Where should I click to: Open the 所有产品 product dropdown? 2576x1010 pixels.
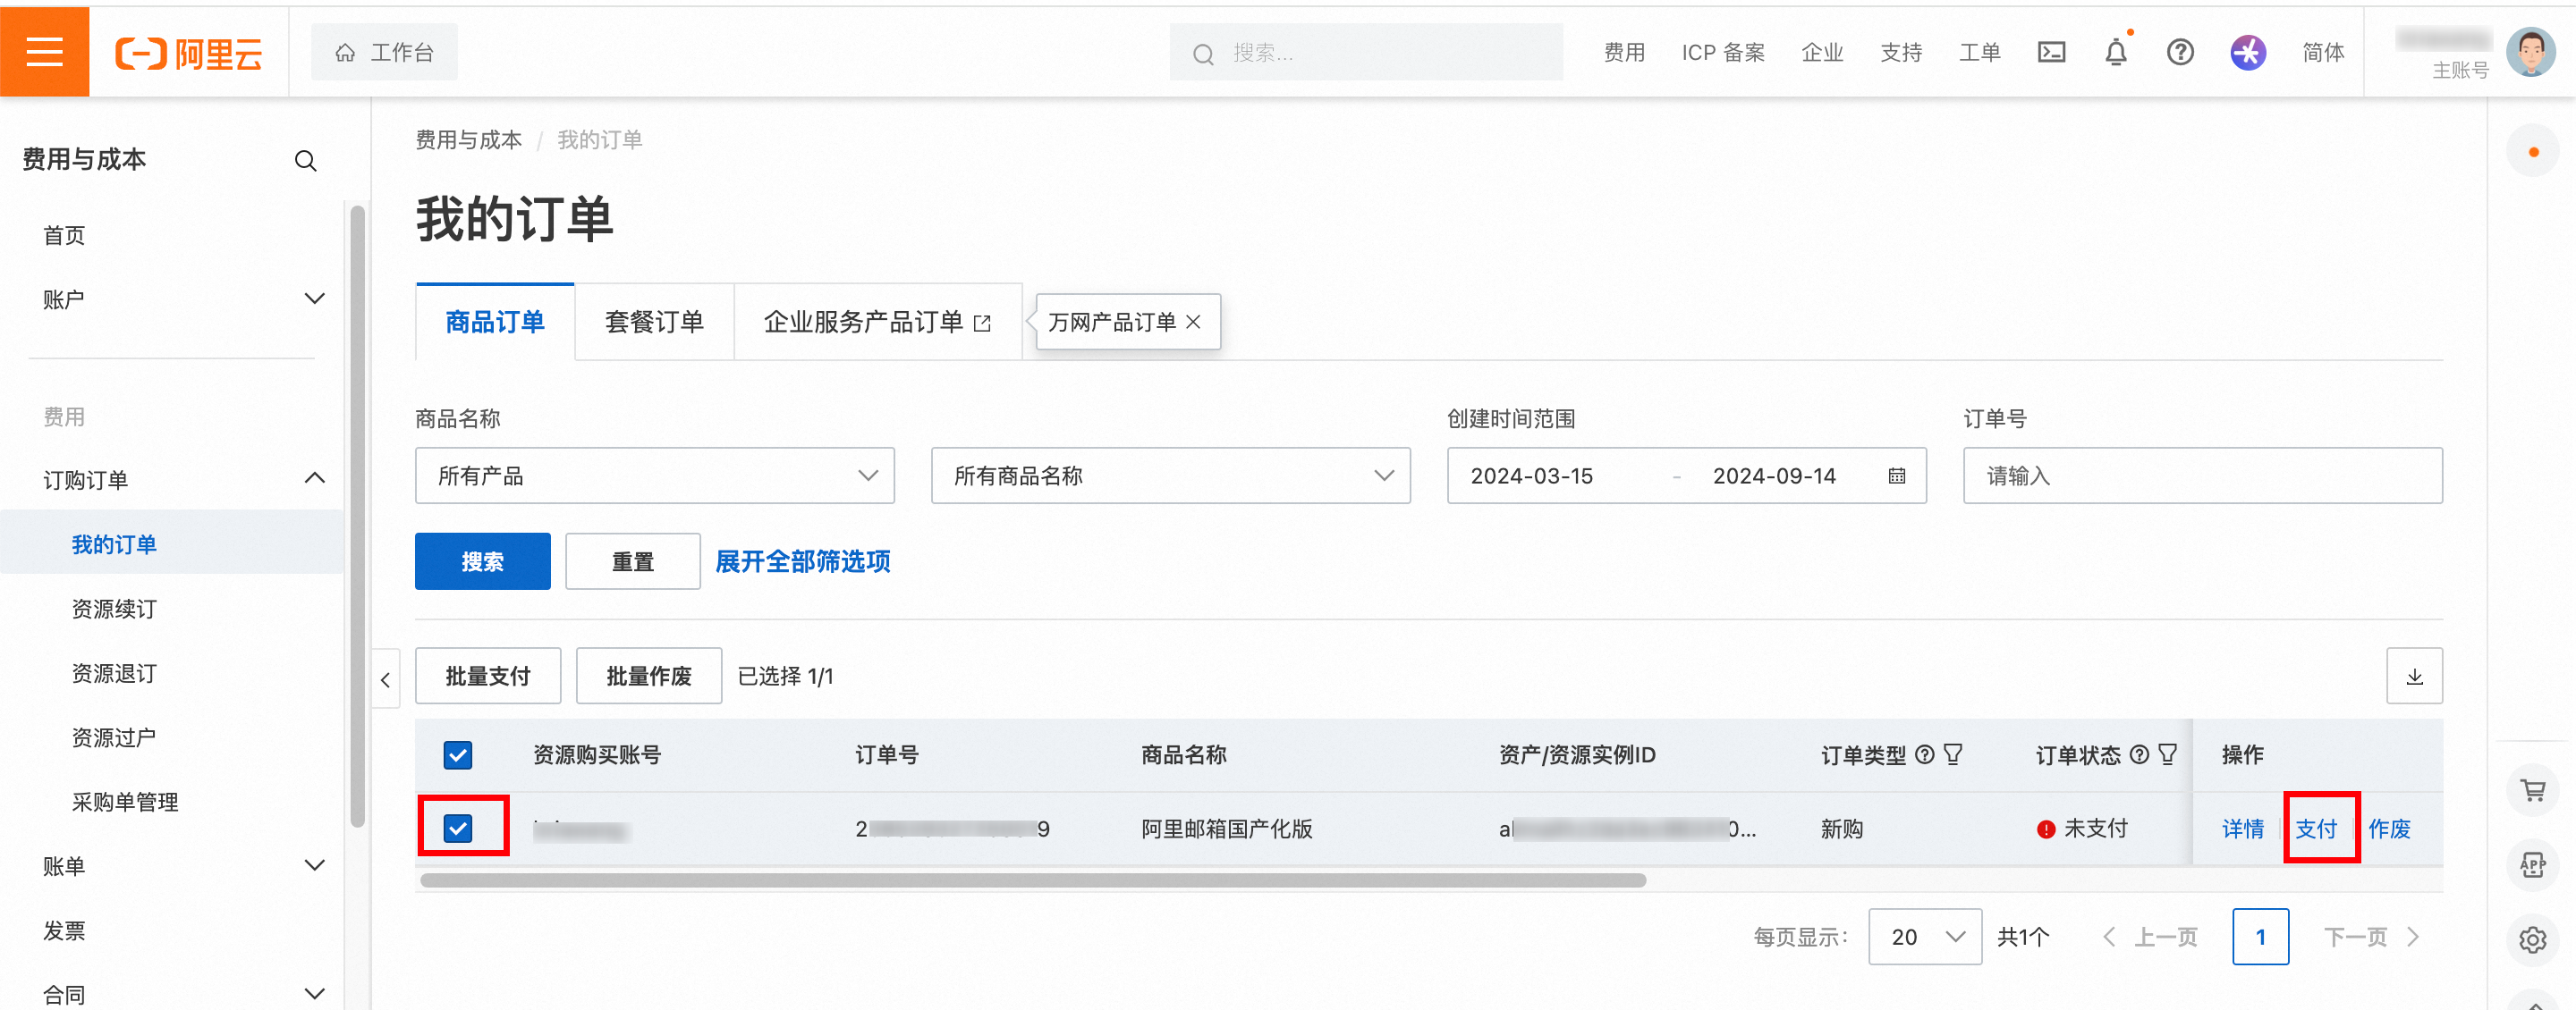(654, 476)
